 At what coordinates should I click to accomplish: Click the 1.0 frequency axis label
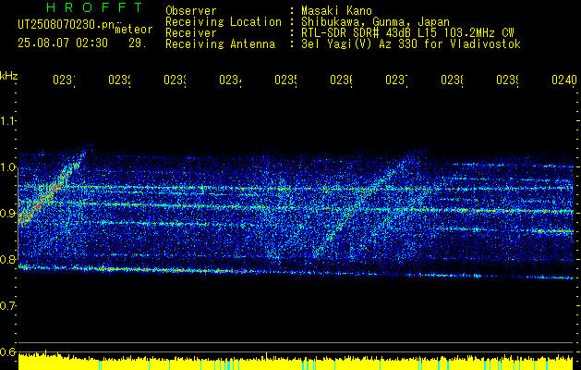click(x=8, y=167)
